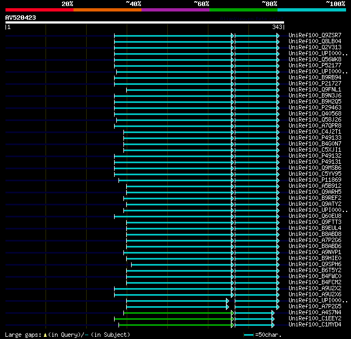Open the UniRef100_A9U2X2 entry
351x339 pixels.
315,289
